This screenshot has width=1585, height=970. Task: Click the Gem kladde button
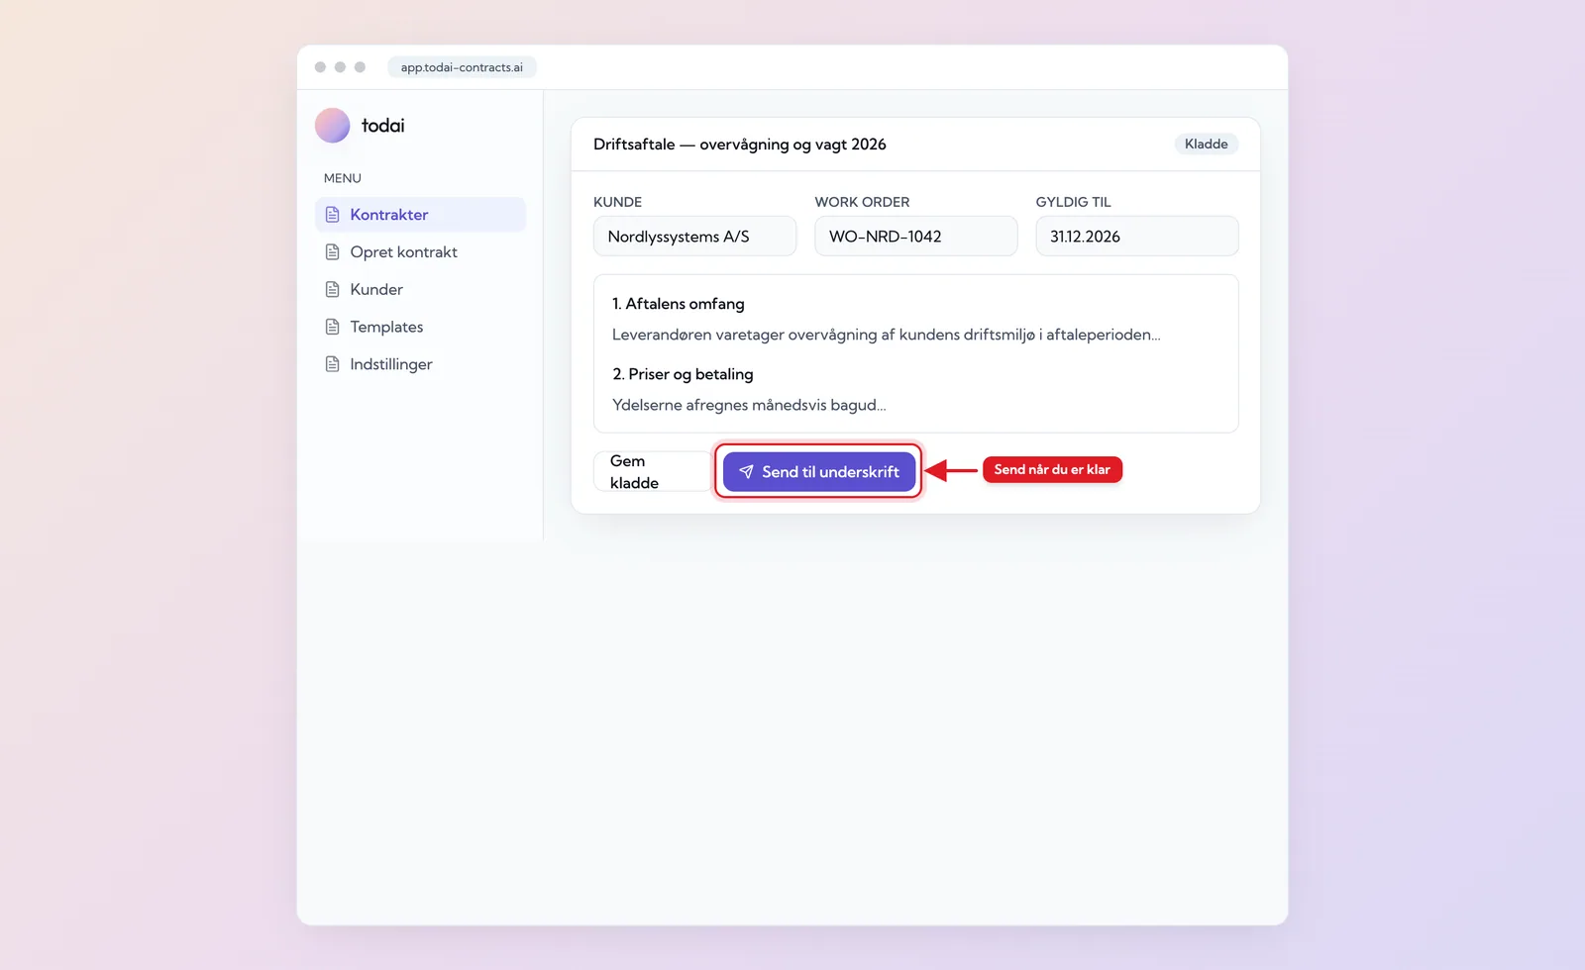click(652, 472)
